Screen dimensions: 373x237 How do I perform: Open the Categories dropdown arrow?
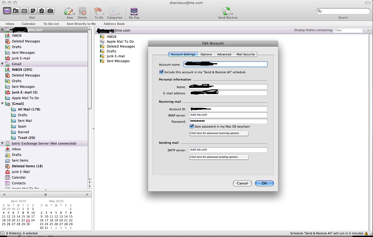pos(119,14)
